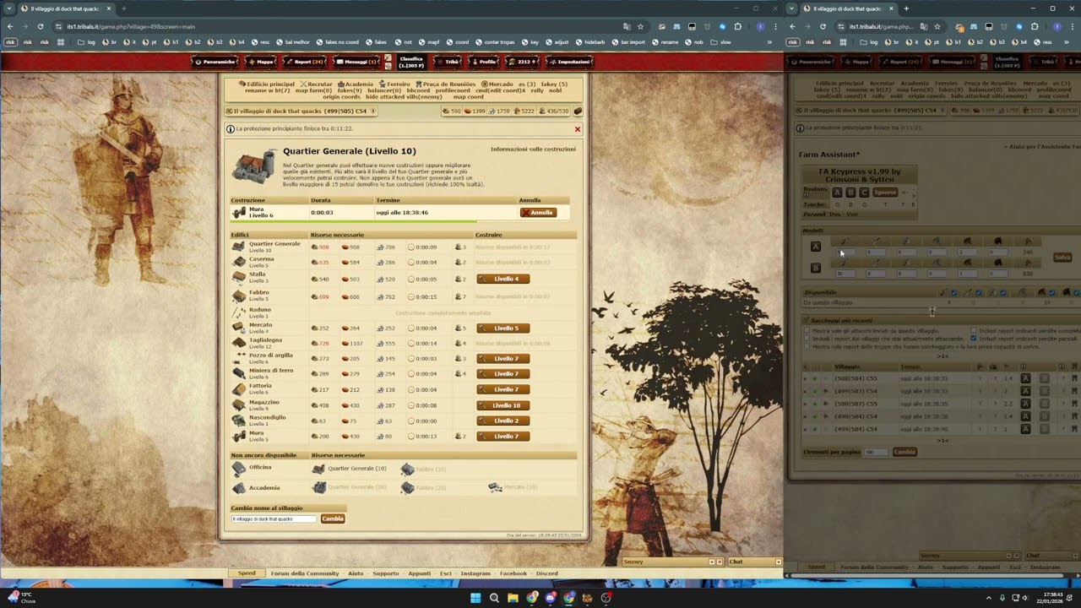
Task: Click Cambia to rename the village
Action: [x=333, y=518]
